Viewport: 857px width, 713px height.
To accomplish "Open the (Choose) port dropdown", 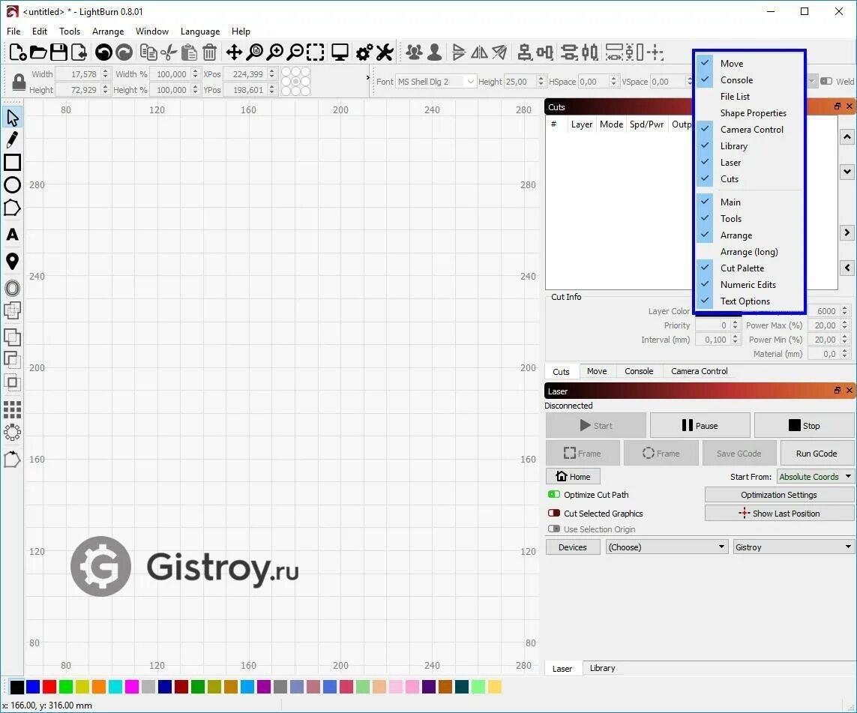I will click(x=667, y=547).
